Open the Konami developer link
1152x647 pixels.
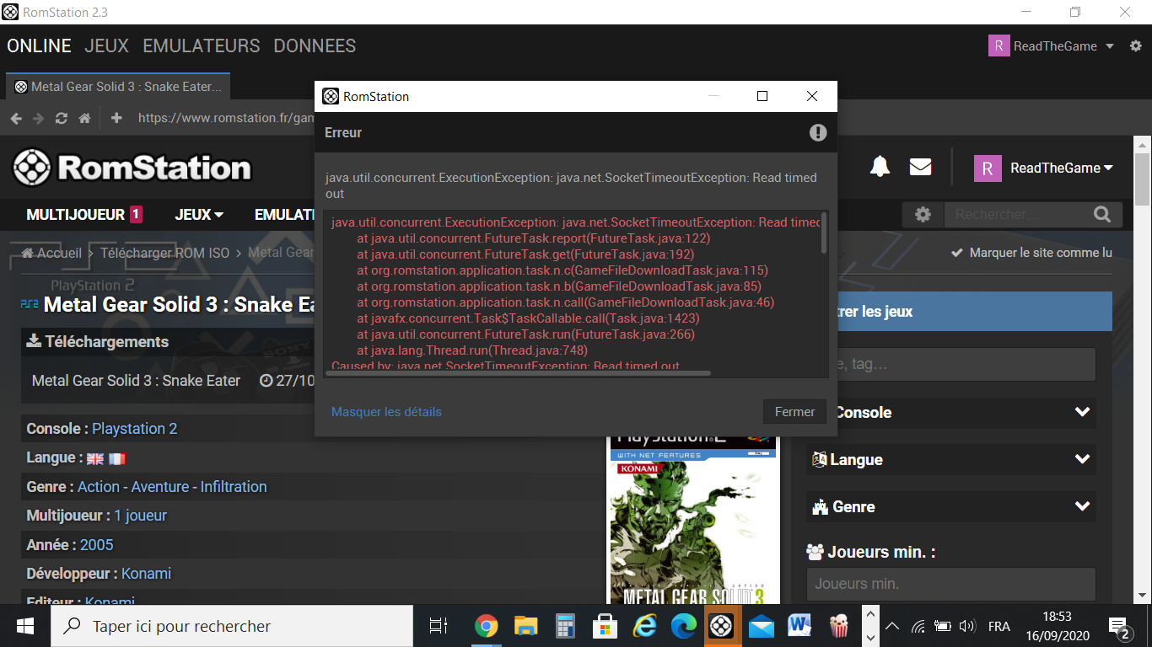point(147,574)
